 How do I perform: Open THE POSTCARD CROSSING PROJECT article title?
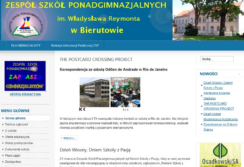point(96,59)
